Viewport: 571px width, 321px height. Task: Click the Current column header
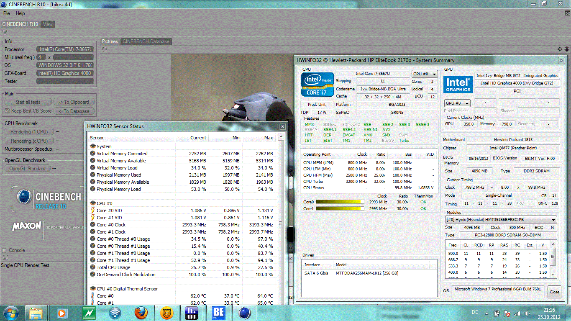coord(192,138)
